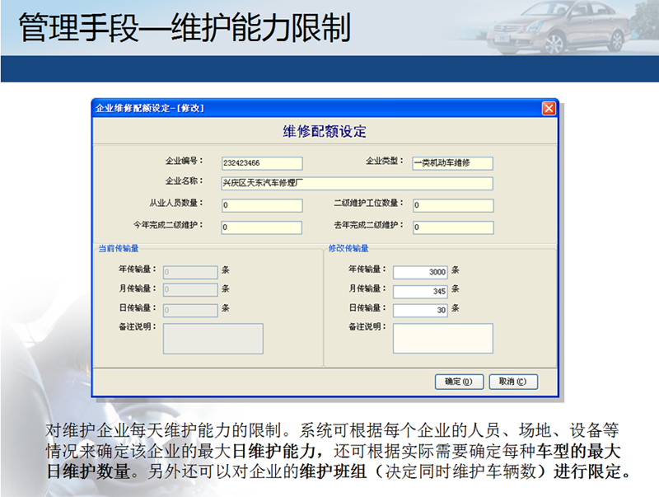Select the 企业类型 field
The height and width of the screenshot is (497, 659).
coord(452,163)
